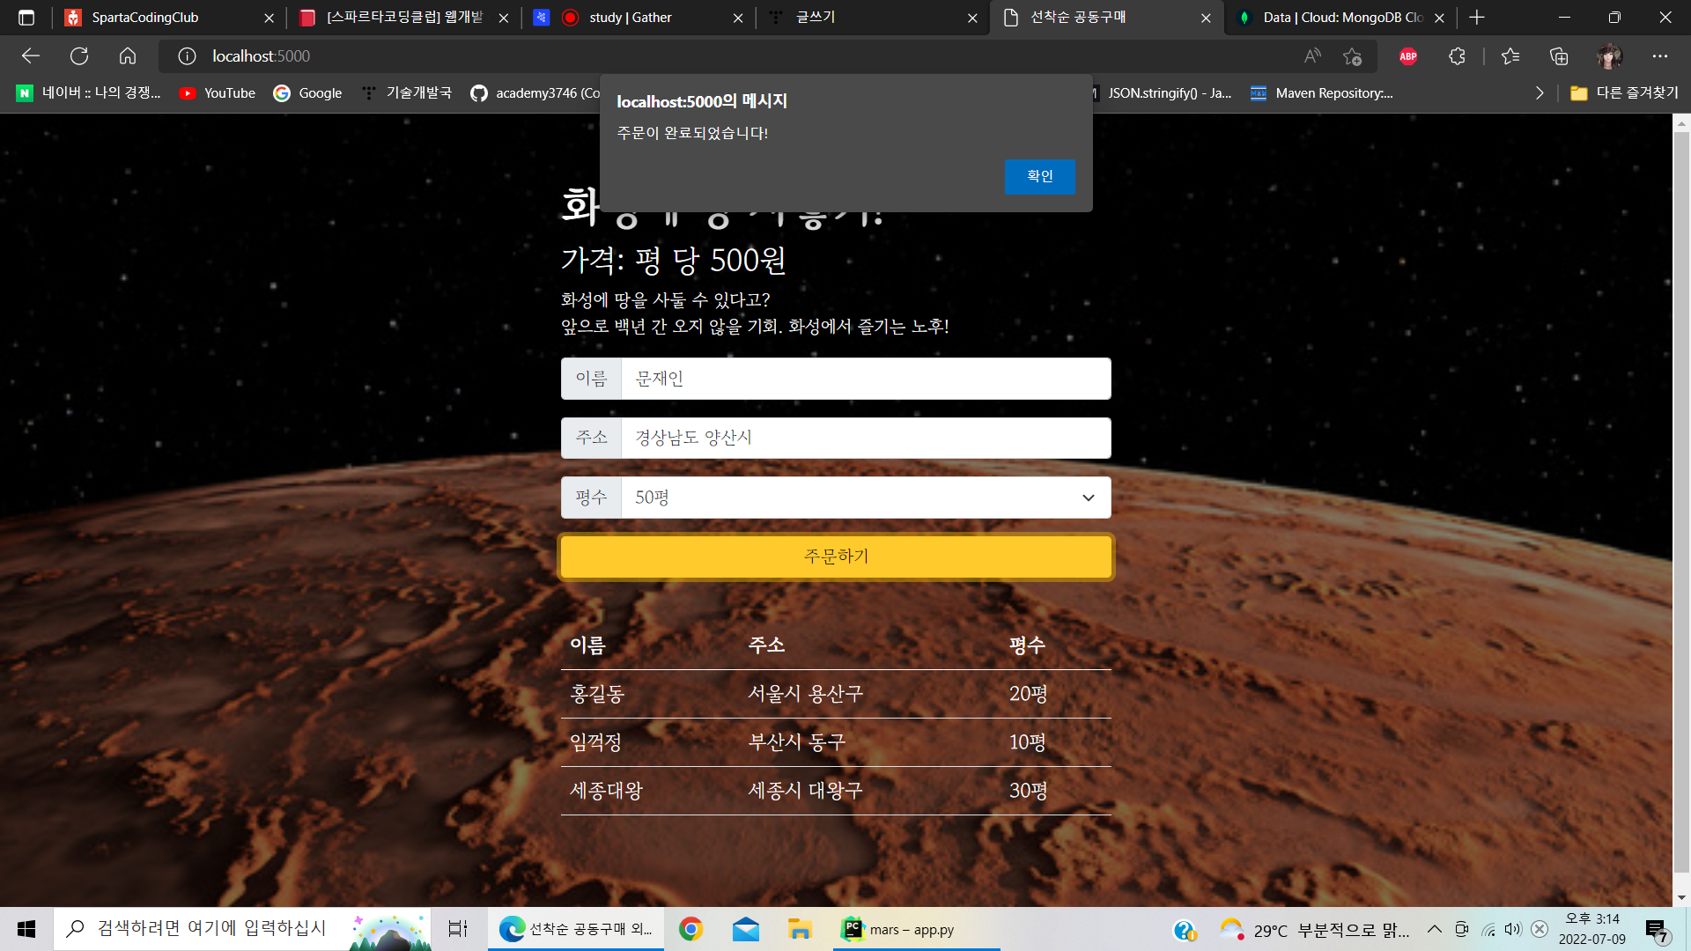Switch to Data | Cloud: MongoDB tab
The image size is (1691, 951).
[x=1341, y=18]
